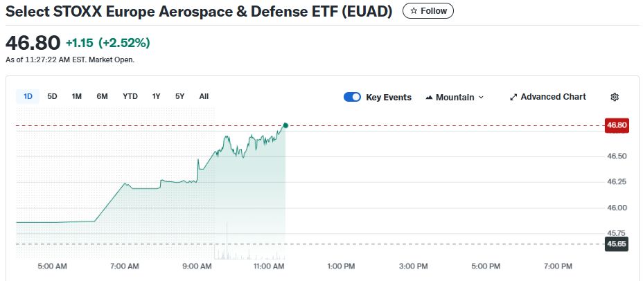The image size is (643, 281).
Task: Toggle the Key Events switch
Action: (x=352, y=97)
